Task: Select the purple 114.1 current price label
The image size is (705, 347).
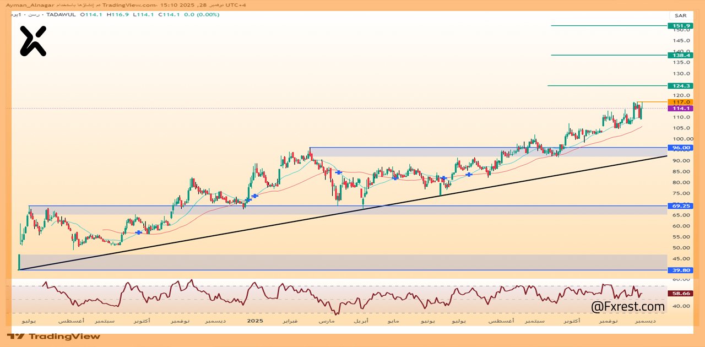Action: click(679, 109)
